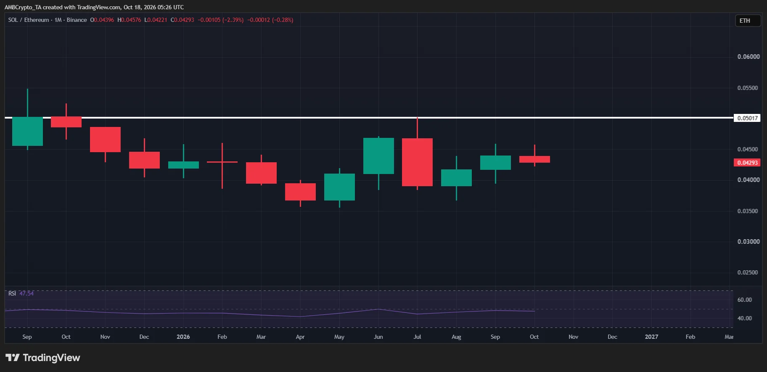Click the TradingView logo icon
Screen dimensions: 767x372
click(x=13, y=358)
